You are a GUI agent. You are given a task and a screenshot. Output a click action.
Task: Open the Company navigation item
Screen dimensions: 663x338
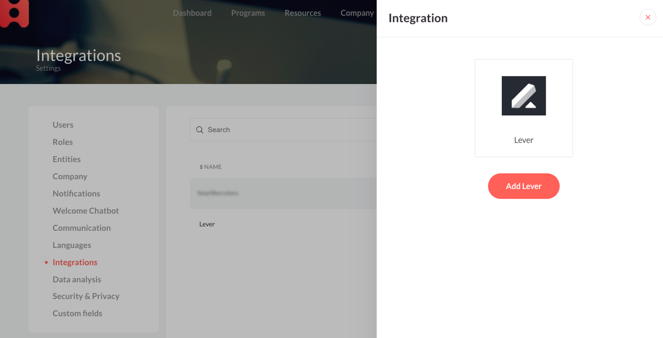pyautogui.click(x=357, y=13)
